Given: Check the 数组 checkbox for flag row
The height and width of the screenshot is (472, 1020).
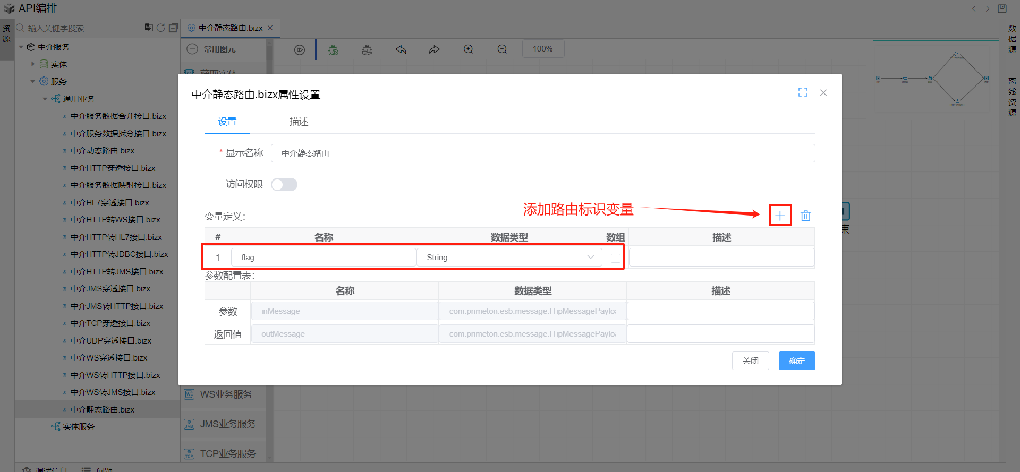Looking at the screenshot, I should [x=615, y=258].
